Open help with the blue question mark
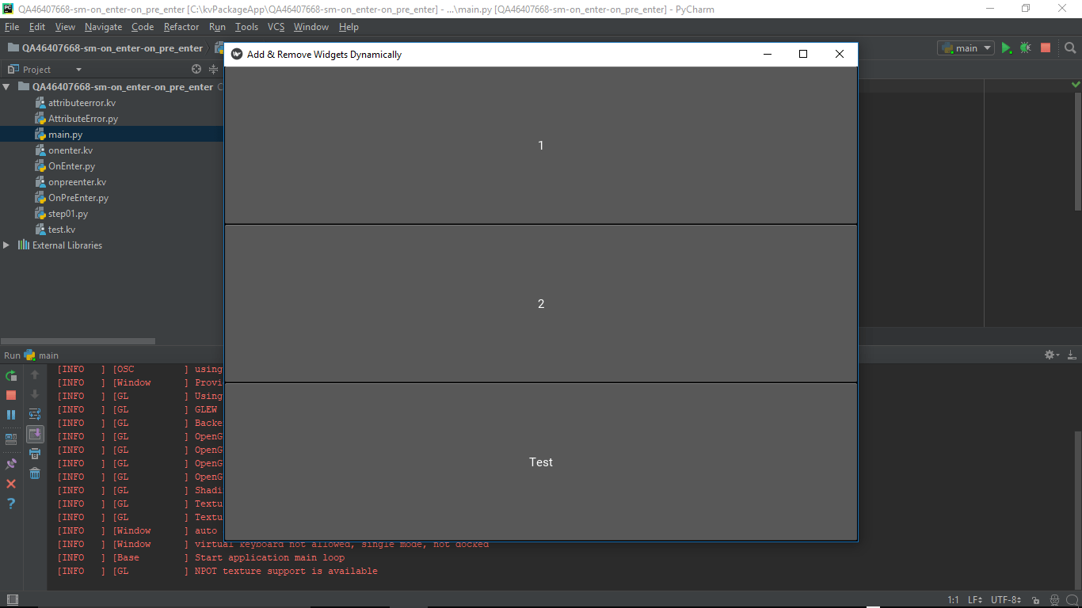 11,503
